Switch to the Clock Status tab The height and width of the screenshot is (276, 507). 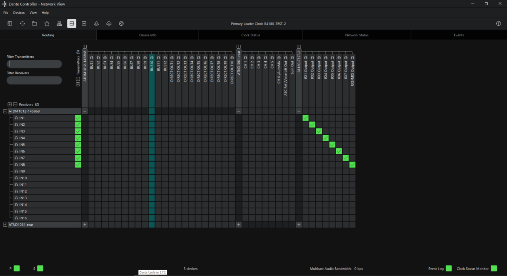tap(251, 35)
